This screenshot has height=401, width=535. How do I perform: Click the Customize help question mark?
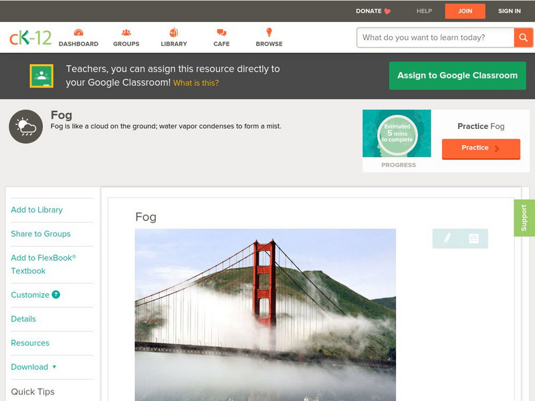coord(56,295)
